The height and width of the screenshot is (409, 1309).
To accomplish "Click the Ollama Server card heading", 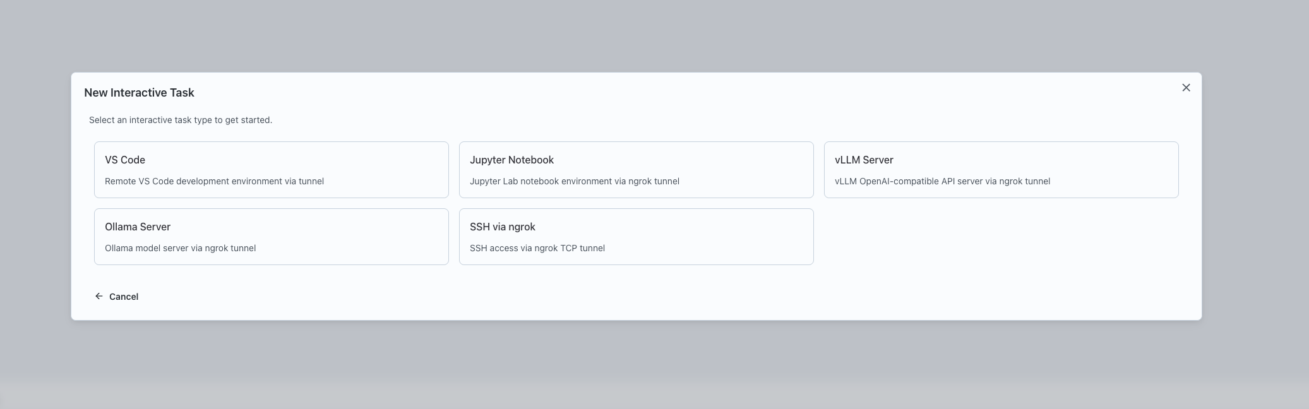I will pyautogui.click(x=137, y=227).
